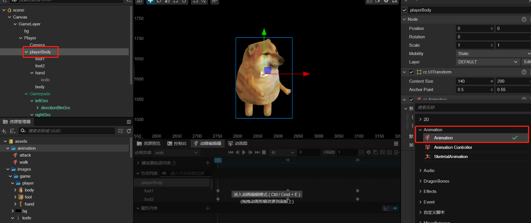
Task: Click the walk animation clip asset
Action: point(24,162)
